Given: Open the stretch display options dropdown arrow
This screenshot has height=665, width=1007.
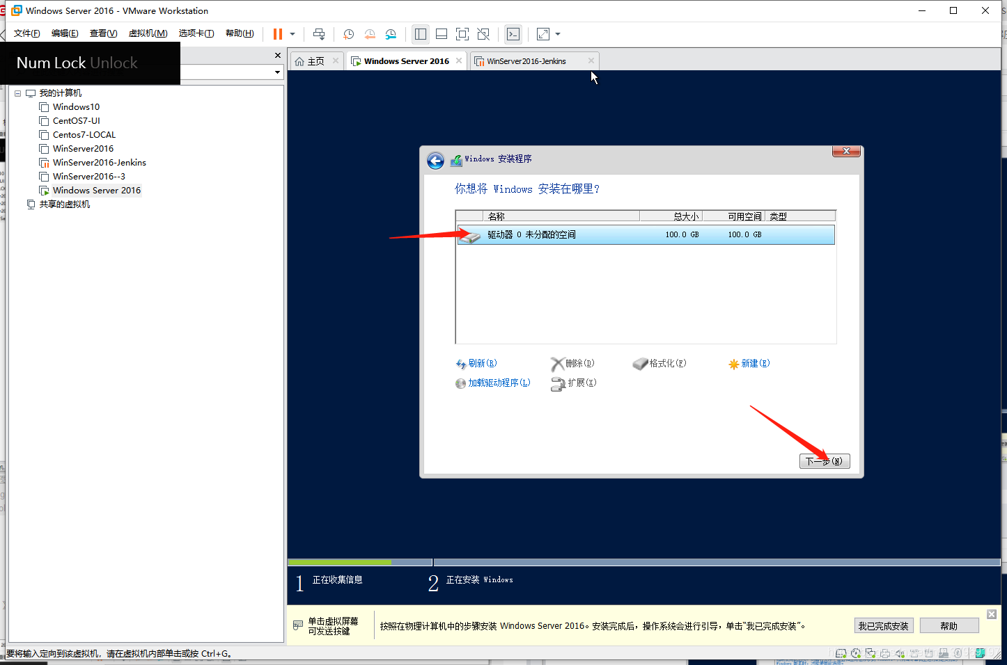Looking at the screenshot, I should coord(558,34).
